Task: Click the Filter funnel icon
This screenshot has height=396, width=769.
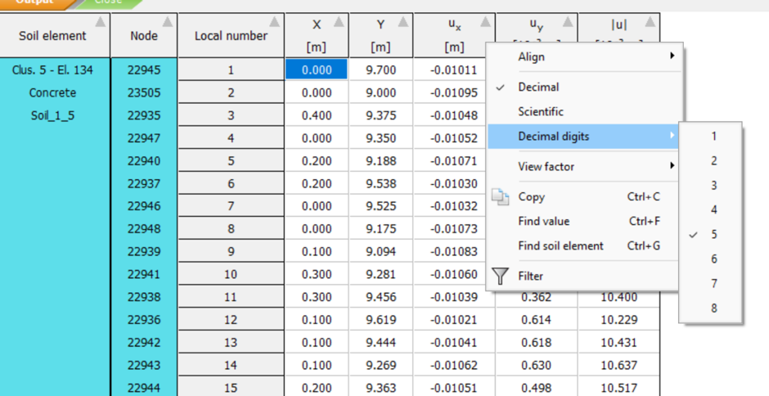Action: click(500, 276)
